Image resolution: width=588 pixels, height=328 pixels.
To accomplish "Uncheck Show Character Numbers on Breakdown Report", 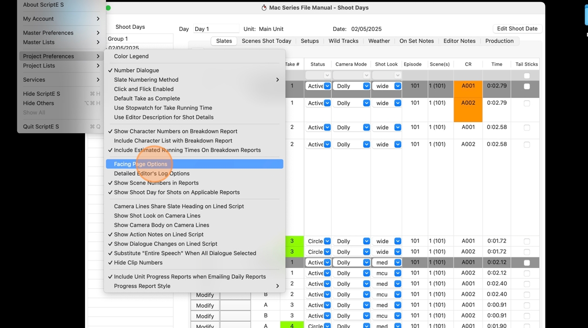I will click(x=194, y=132).
